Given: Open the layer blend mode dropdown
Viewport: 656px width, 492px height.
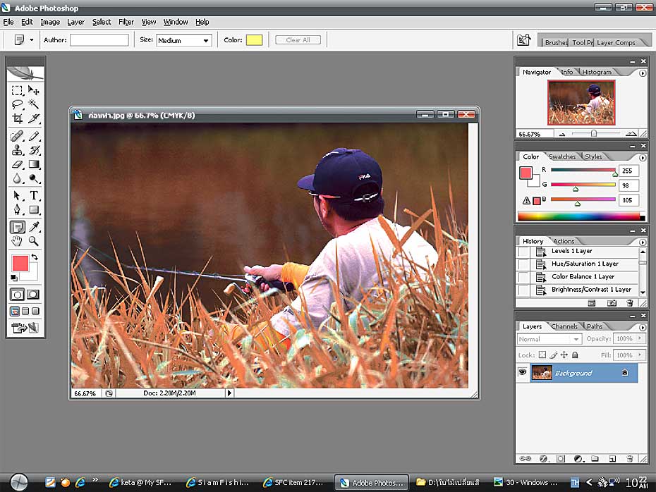Looking at the screenshot, I should pyautogui.click(x=549, y=339).
